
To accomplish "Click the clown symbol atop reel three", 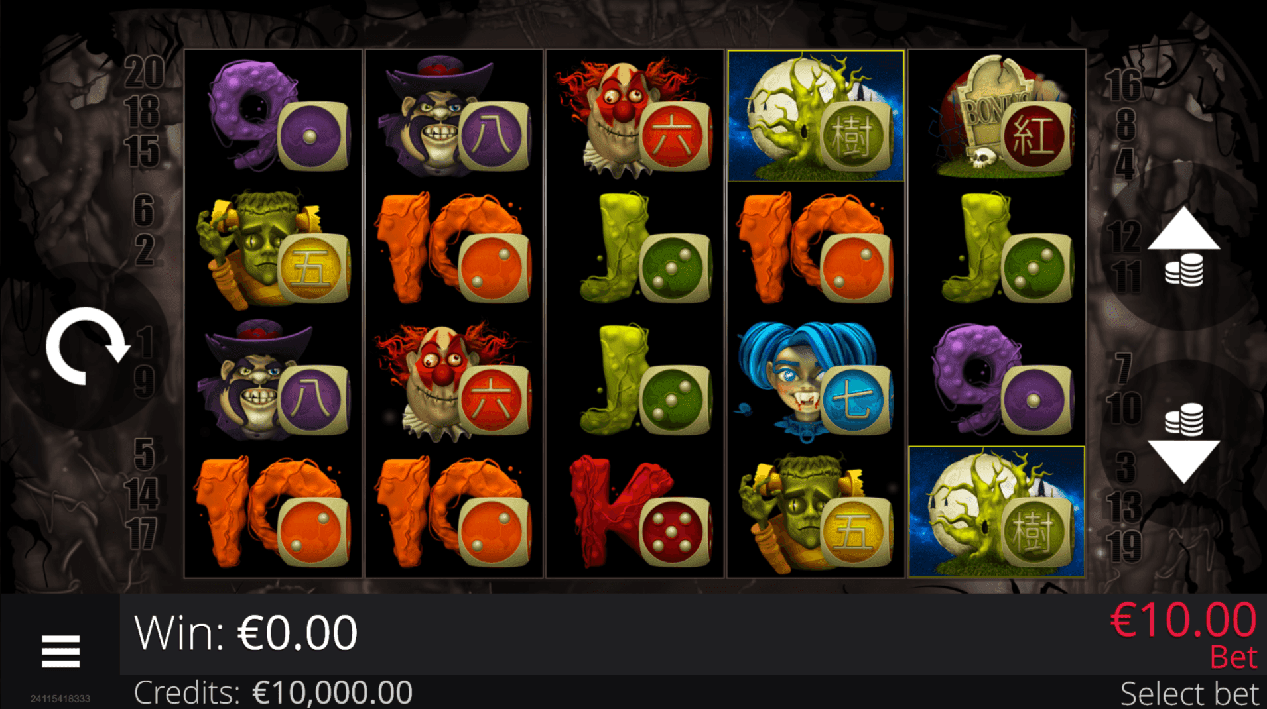I will (635, 116).
